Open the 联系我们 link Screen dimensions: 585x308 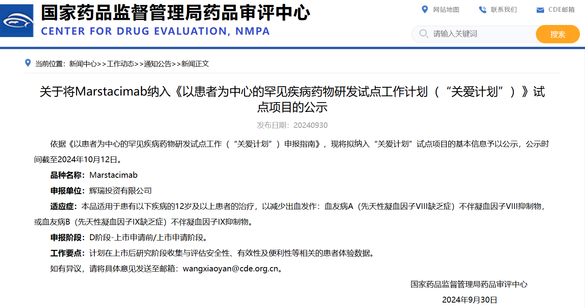pos(504,10)
